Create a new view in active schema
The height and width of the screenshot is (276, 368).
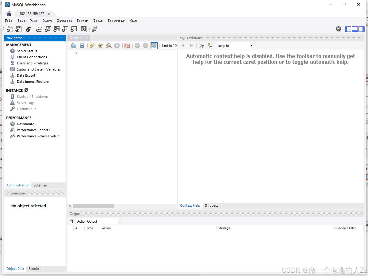pos(56,29)
